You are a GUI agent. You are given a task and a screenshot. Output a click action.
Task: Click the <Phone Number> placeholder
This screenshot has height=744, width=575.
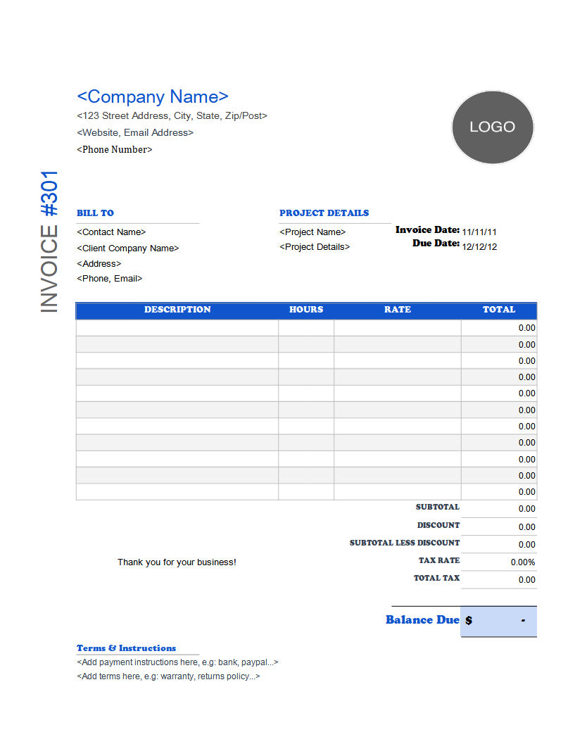pyautogui.click(x=114, y=149)
